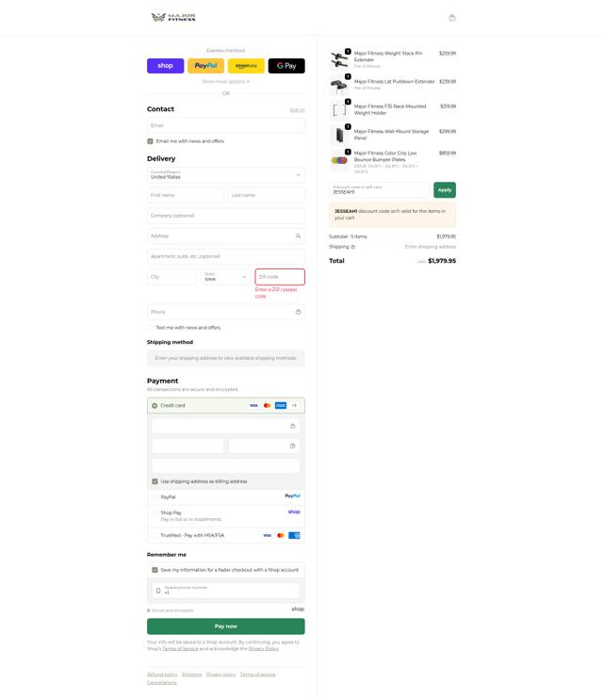Screen dimensions: 603x698
Task: Click the card number lock icon
Action: [293, 426]
